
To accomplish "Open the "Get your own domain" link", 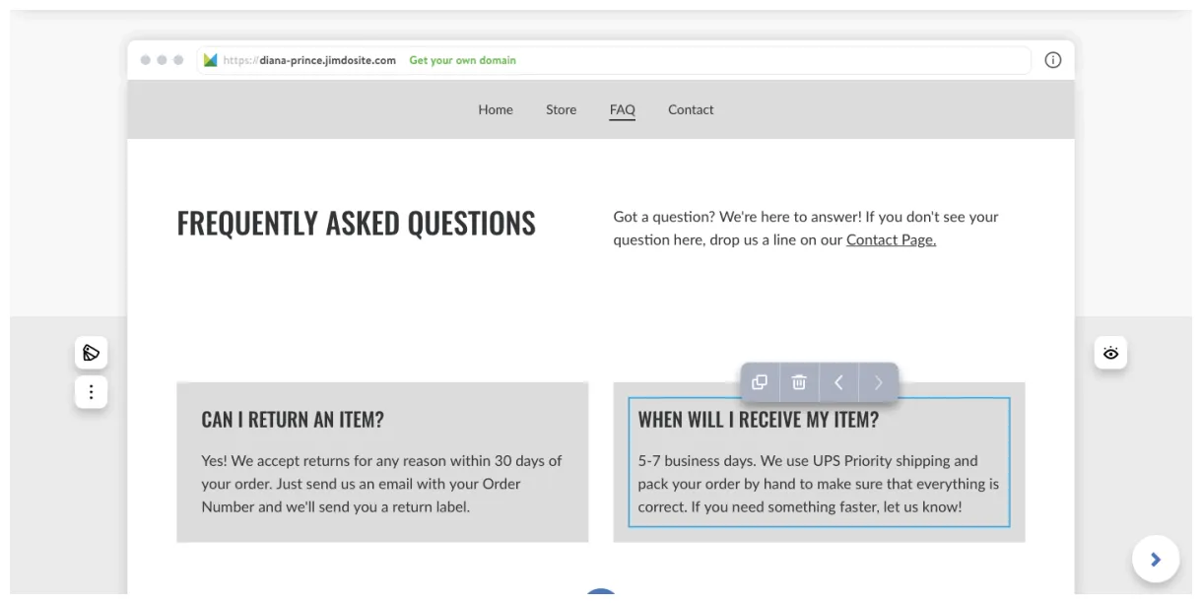I will click(462, 60).
